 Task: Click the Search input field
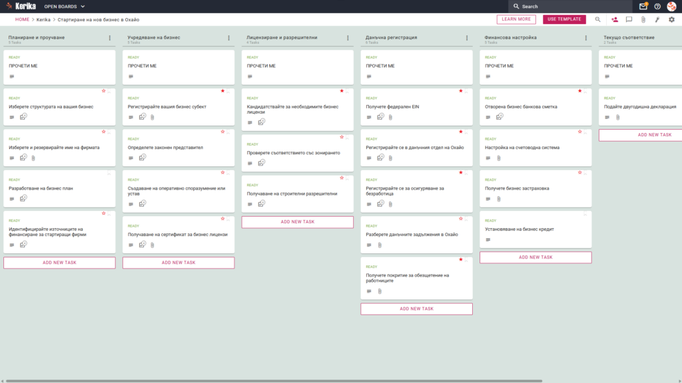[570, 7]
